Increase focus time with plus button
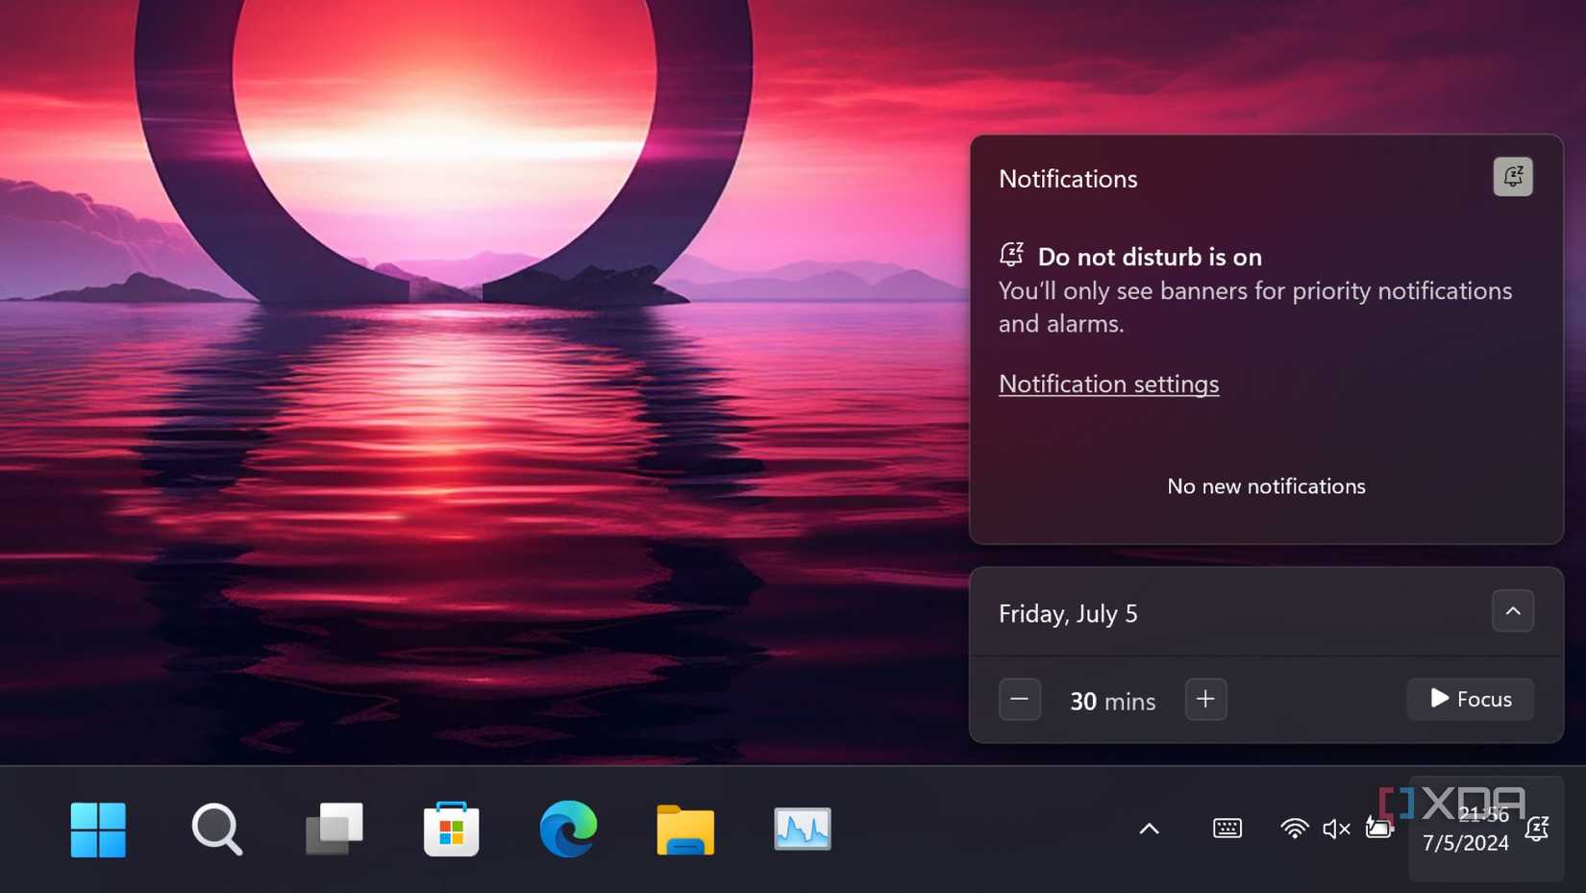The image size is (1586, 893). click(x=1205, y=700)
